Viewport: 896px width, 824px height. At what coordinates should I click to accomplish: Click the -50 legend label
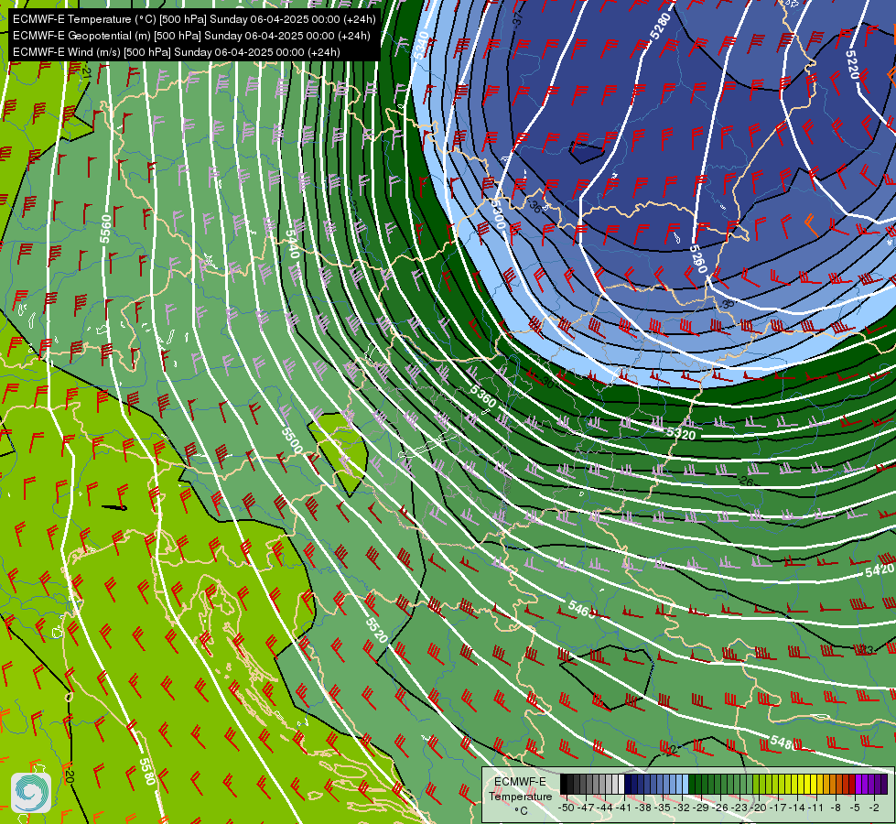click(x=567, y=808)
